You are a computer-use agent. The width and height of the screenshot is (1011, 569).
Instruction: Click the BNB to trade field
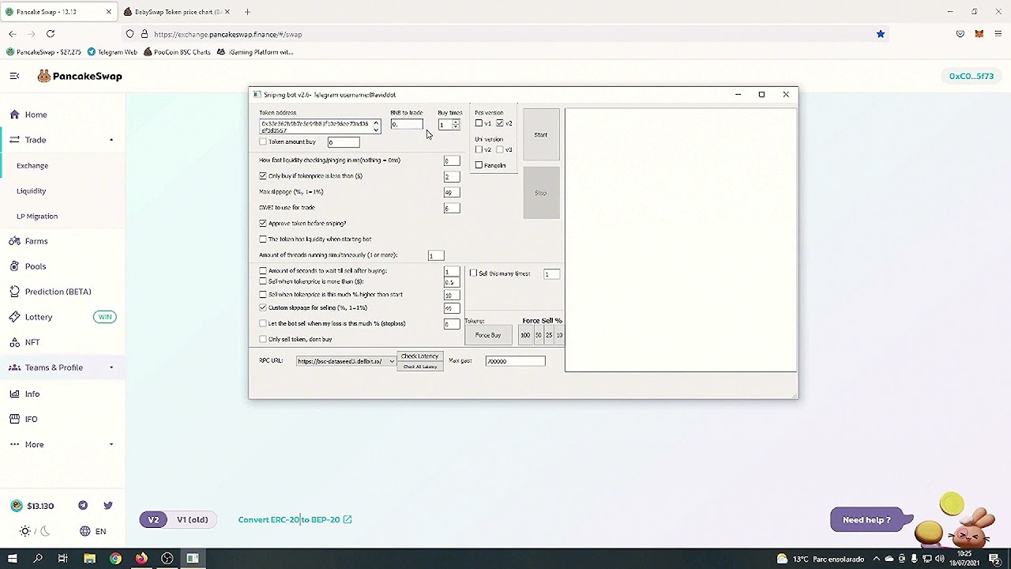(x=406, y=124)
